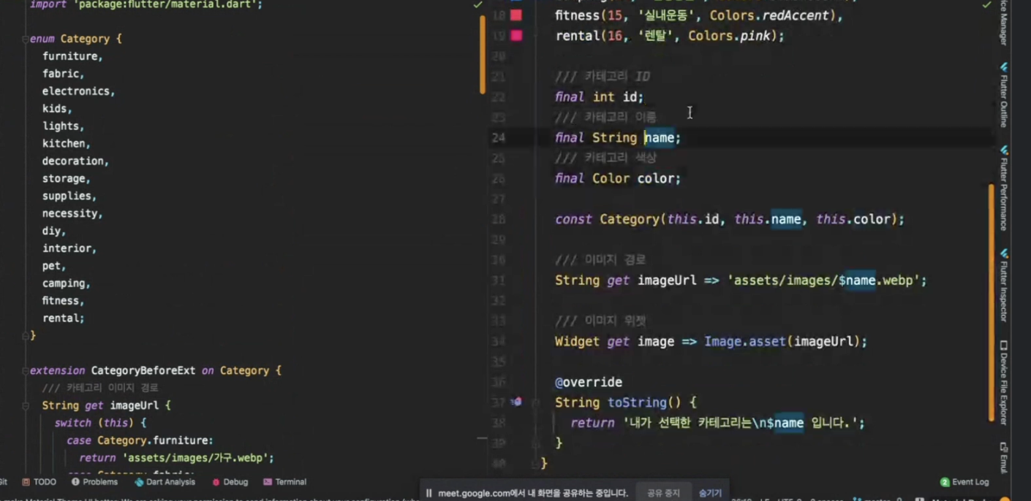The width and height of the screenshot is (1031, 501).
Task: Click highlighted 'name' in 'final String name;'
Action: (659, 137)
